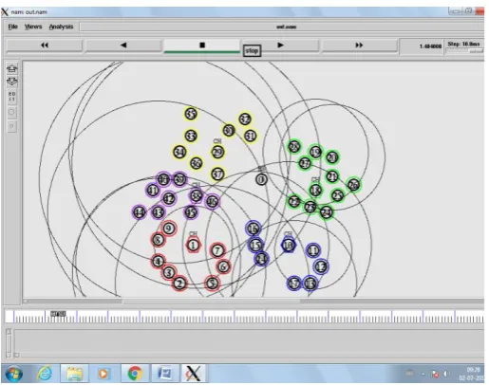Select blue node 11
This screenshot has height=385, width=489.
coord(313,250)
